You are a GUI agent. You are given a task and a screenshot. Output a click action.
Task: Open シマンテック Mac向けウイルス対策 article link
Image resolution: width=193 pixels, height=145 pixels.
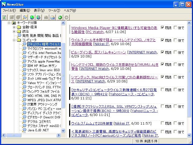coord(114,79)
